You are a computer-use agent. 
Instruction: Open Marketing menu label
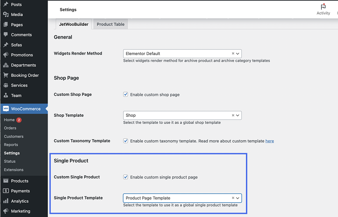point(21,211)
